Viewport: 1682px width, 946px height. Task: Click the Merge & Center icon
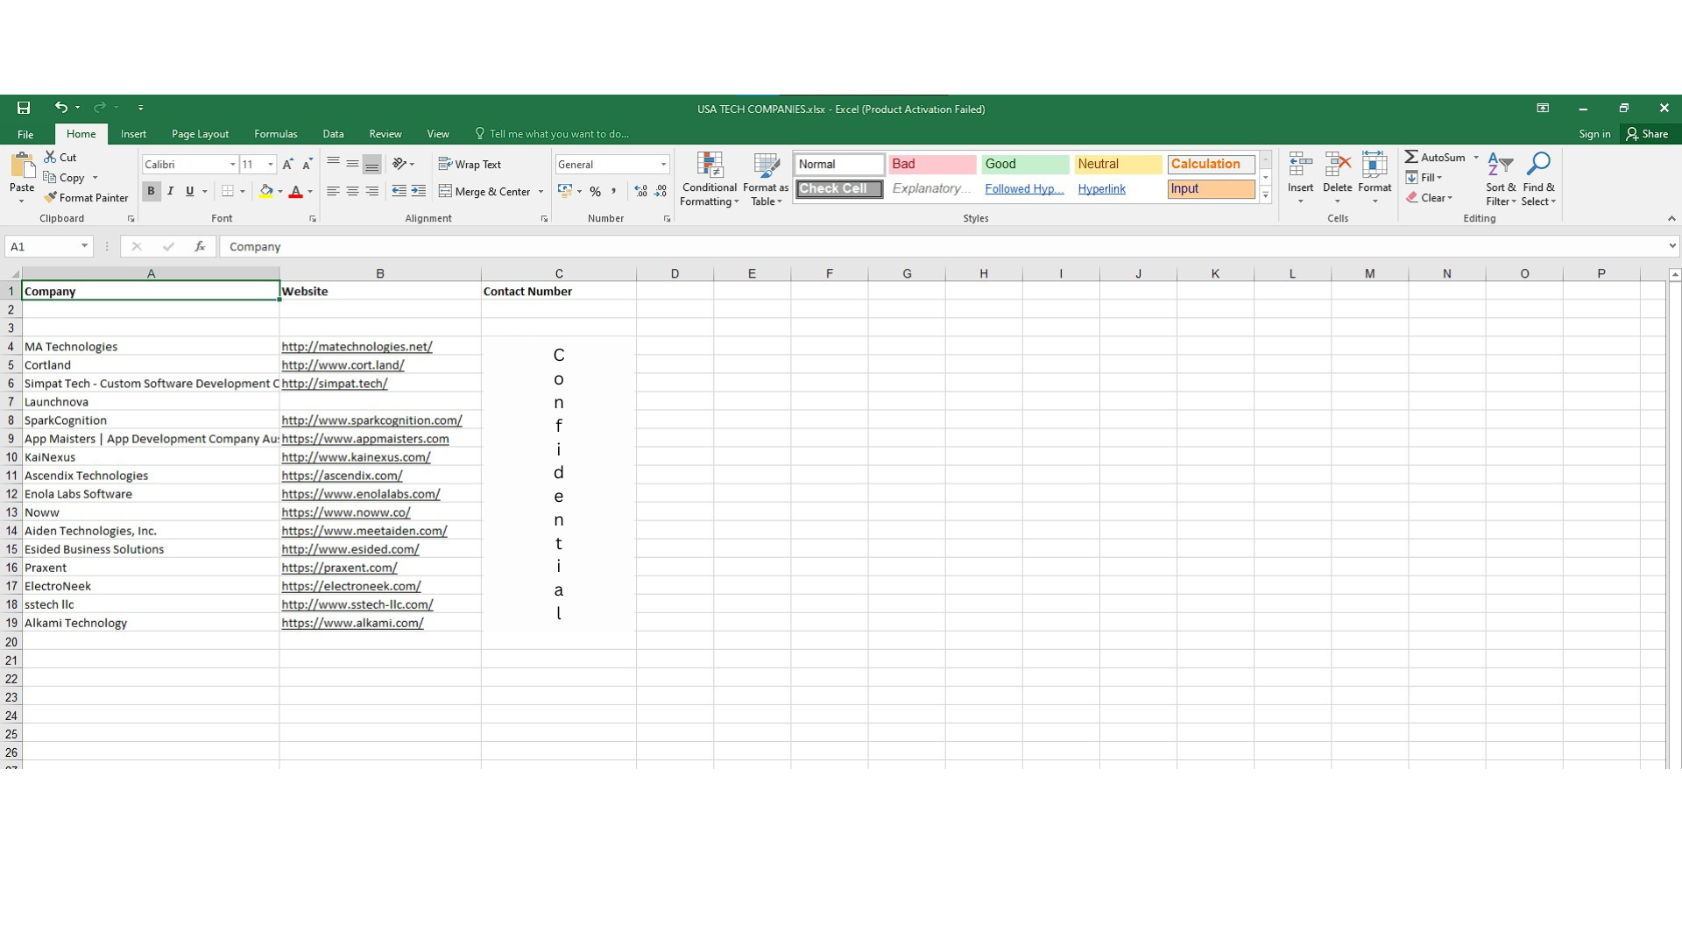coord(445,191)
